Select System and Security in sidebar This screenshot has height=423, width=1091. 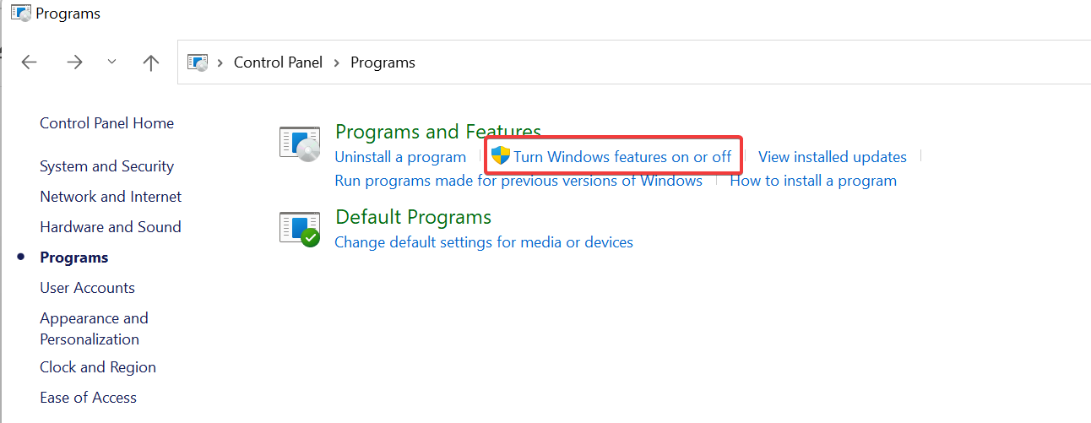pos(106,166)
